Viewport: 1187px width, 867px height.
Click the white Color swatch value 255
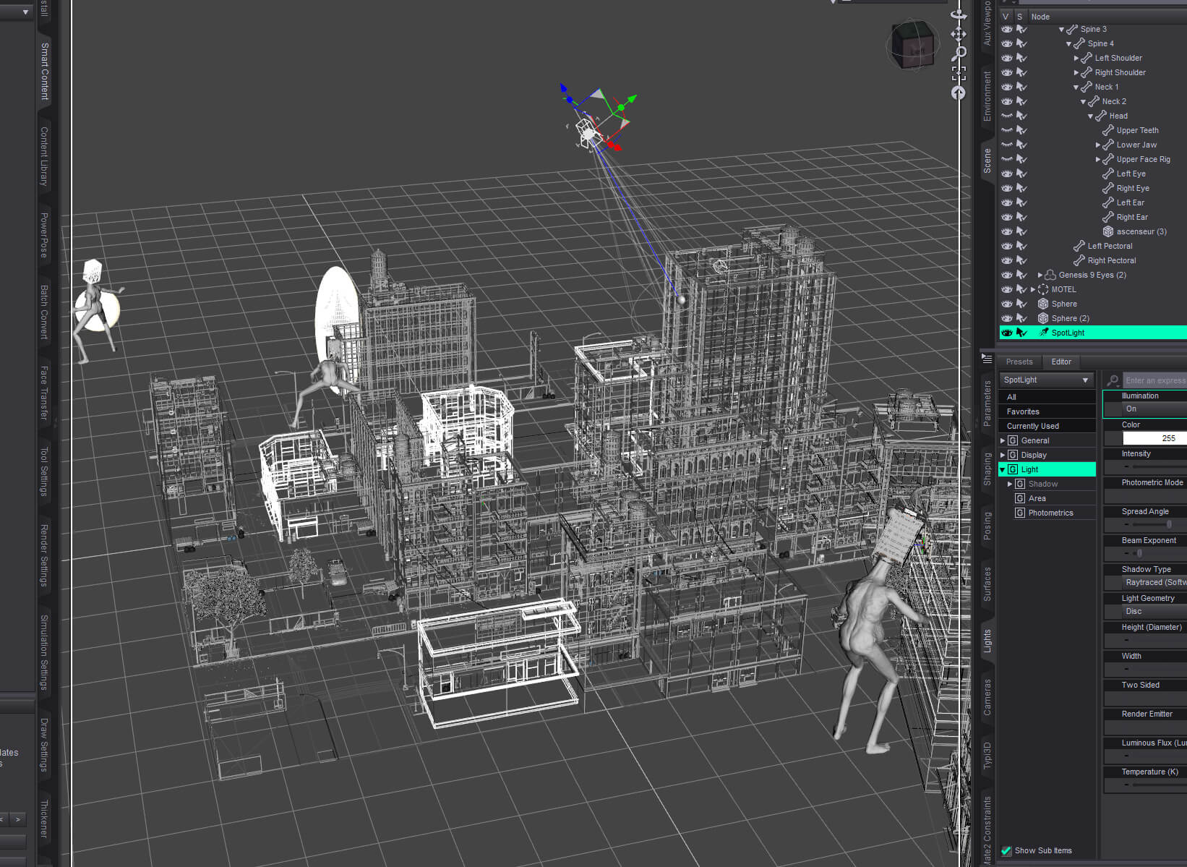(1154, 438)
